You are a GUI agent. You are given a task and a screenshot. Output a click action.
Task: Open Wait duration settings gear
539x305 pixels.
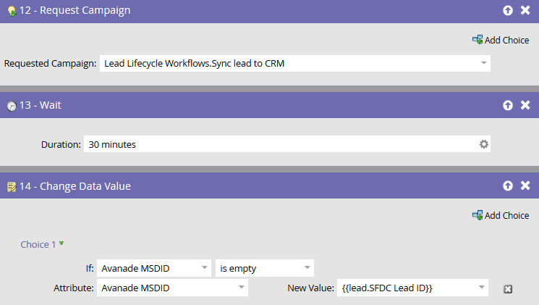tap(484, 144)
